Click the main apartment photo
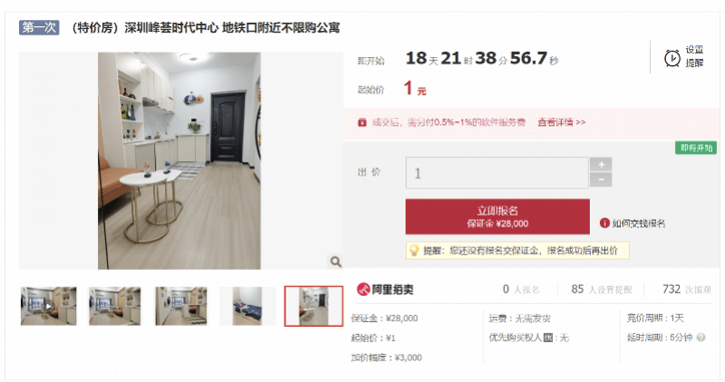Viewport: 725px width, 382px height. pyautogui.click(x=179, y=161)
